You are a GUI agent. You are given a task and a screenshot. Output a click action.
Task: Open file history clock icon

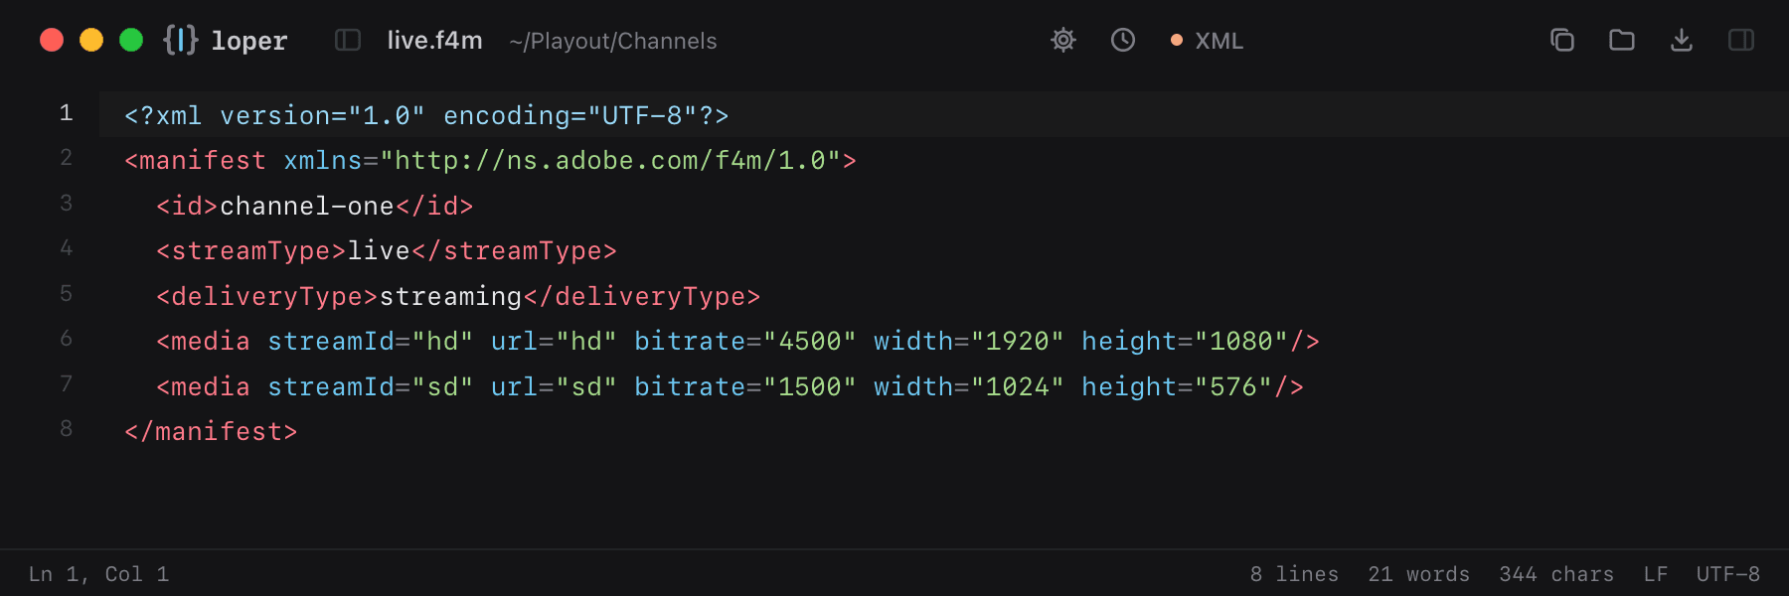tap(1123, 40)
